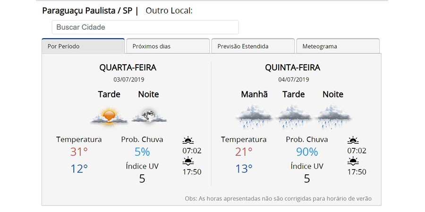Switch to the Próximos dias tab
The height and width of the screenshot is (212, 425).
[168, 46]
